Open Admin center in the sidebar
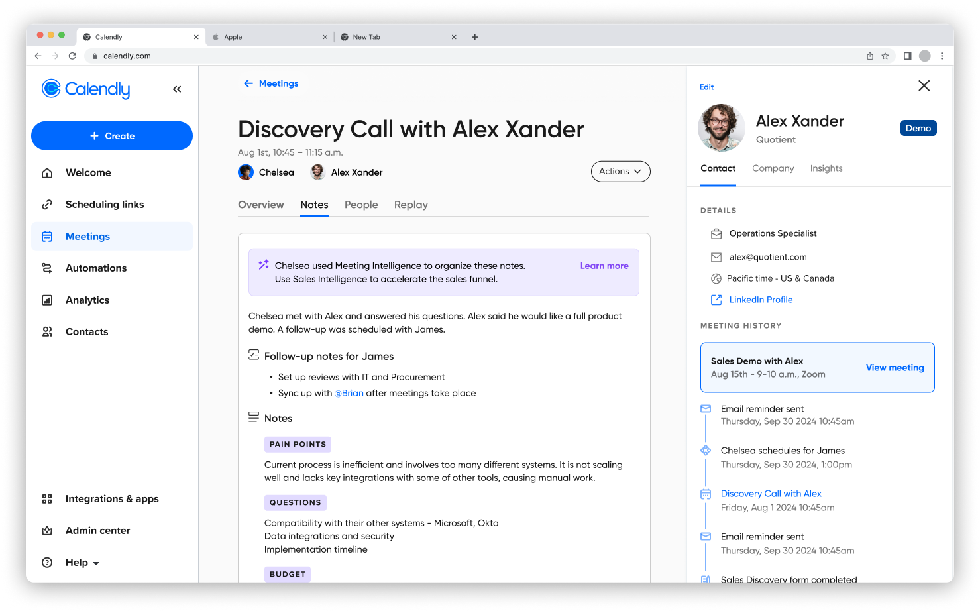Viewport: 980px width, 611px height. point(112,531)
